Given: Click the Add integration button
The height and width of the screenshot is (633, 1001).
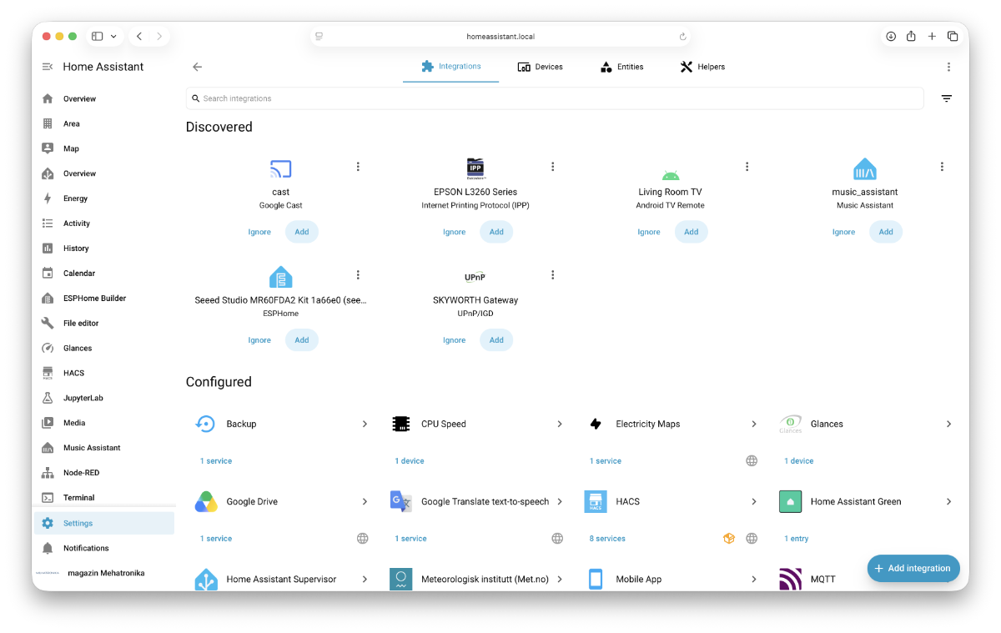Looking at the screenshot, I should (913, 568).
